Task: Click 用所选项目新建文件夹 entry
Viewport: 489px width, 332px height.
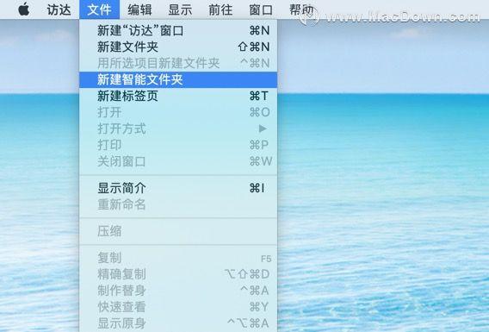Action: click(178, 63)
